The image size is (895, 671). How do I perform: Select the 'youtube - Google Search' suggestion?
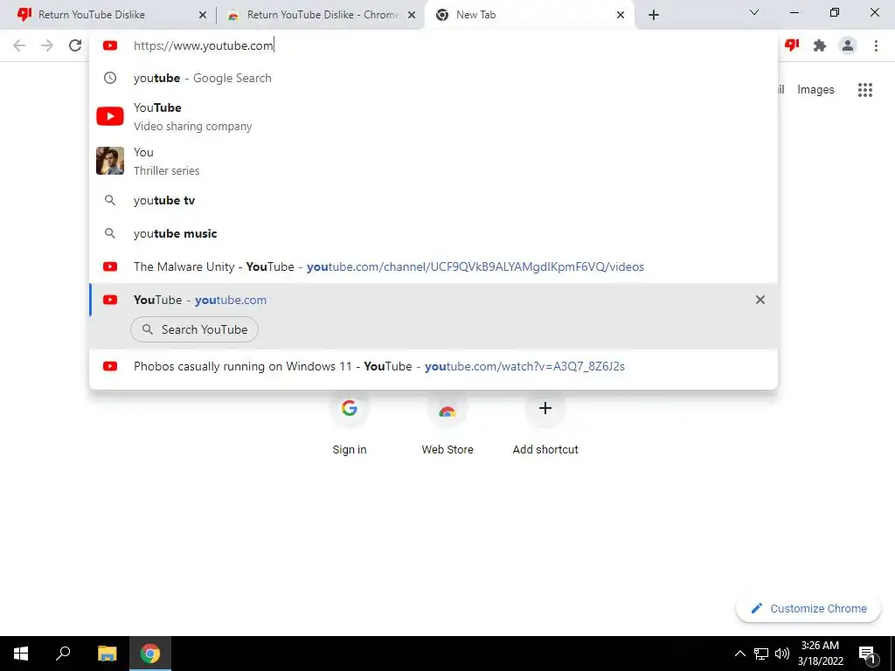pos(434,78)
